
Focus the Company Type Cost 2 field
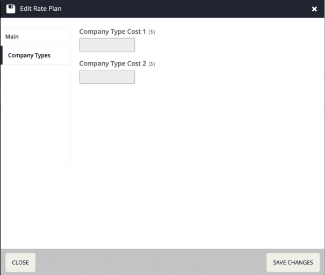pos(107,77)
